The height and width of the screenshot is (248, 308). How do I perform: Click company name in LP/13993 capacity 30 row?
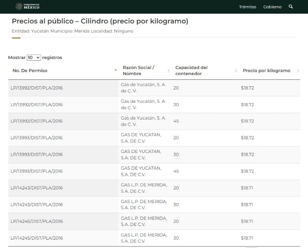[141, 154]
